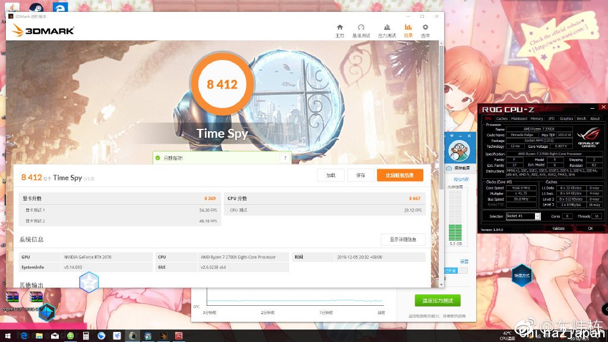
Task: Click the 显卡测试 2 row showing 48.18 FPS
Action: pyautogui.click(x=119, y=221)
